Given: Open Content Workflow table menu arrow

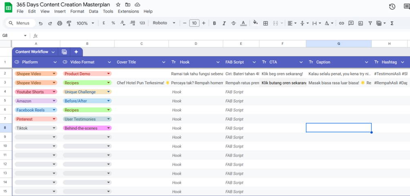Looking at the screenshot, I should pyautogui.click(x=53, y=52).
